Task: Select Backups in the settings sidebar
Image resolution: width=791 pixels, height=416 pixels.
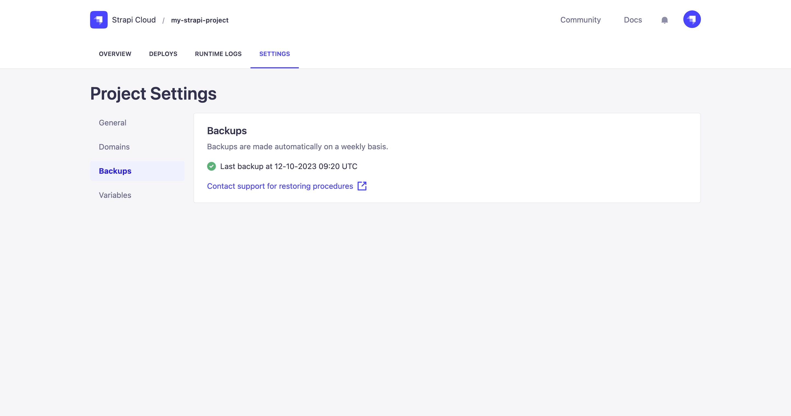Action: pyautogui.click(x=115, y=171)
